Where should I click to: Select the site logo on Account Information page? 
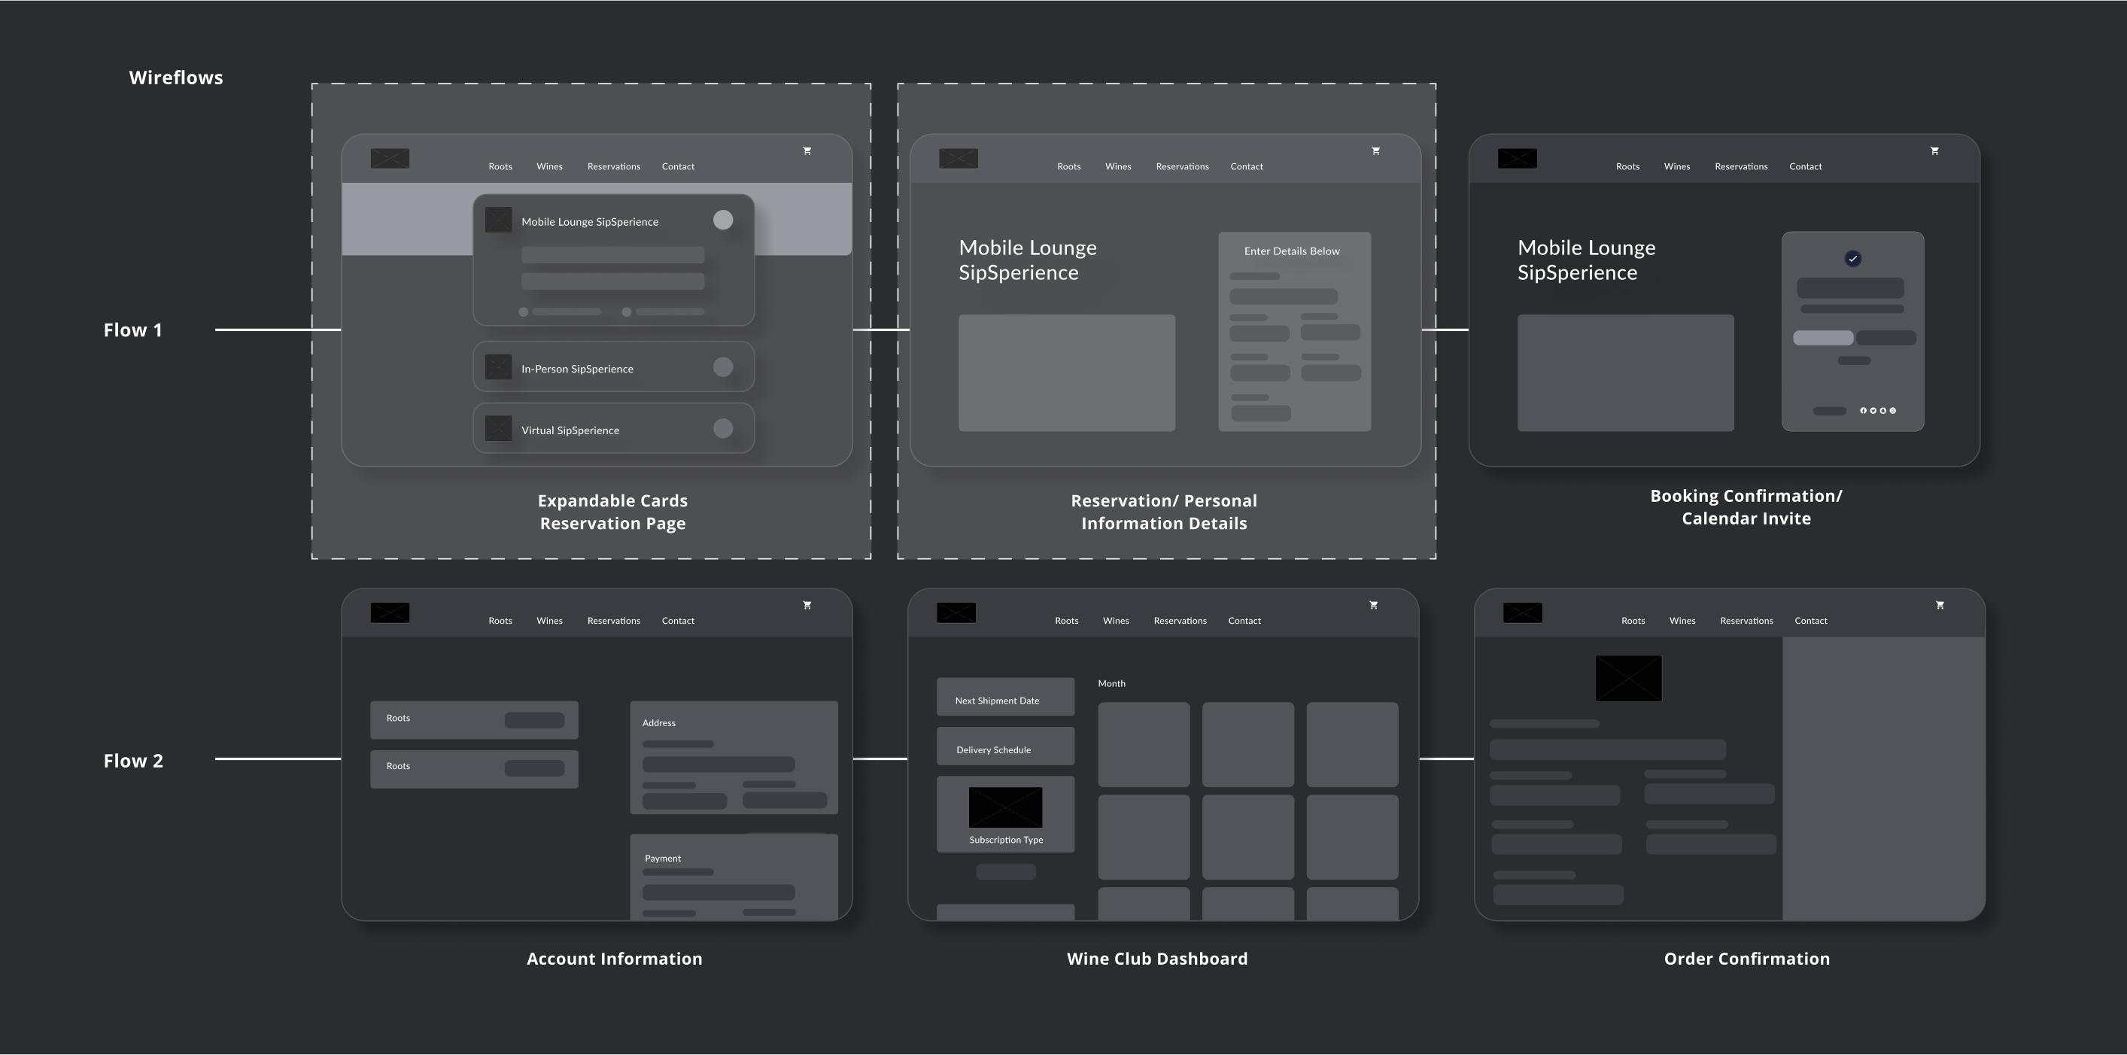pos(390,613)
